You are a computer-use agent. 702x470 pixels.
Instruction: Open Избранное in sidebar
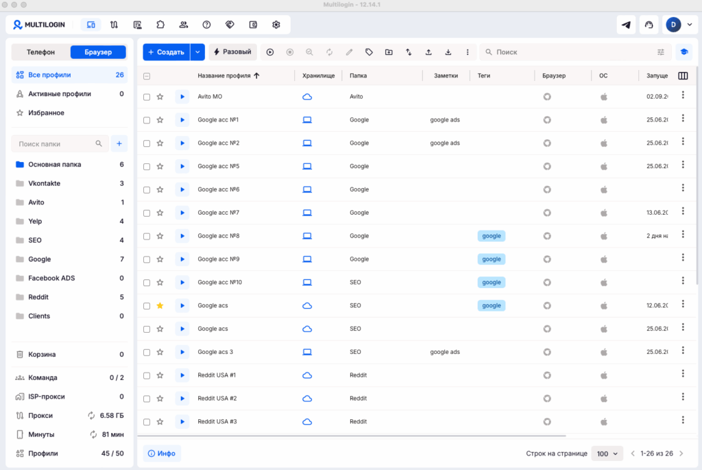point(69,113)
